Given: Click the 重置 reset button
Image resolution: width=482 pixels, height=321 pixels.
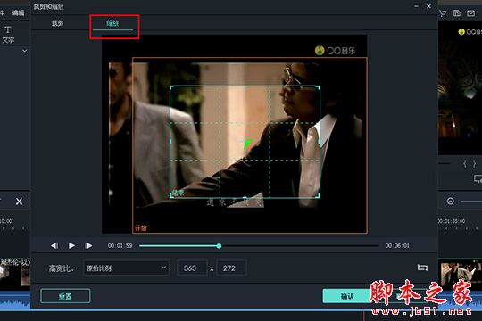Looking at the screenshot, I should 65,296.
